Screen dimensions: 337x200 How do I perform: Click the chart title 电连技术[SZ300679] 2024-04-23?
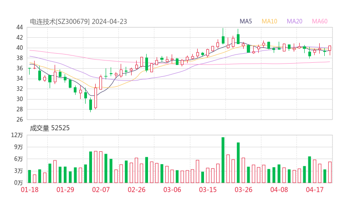pos(78,22)
